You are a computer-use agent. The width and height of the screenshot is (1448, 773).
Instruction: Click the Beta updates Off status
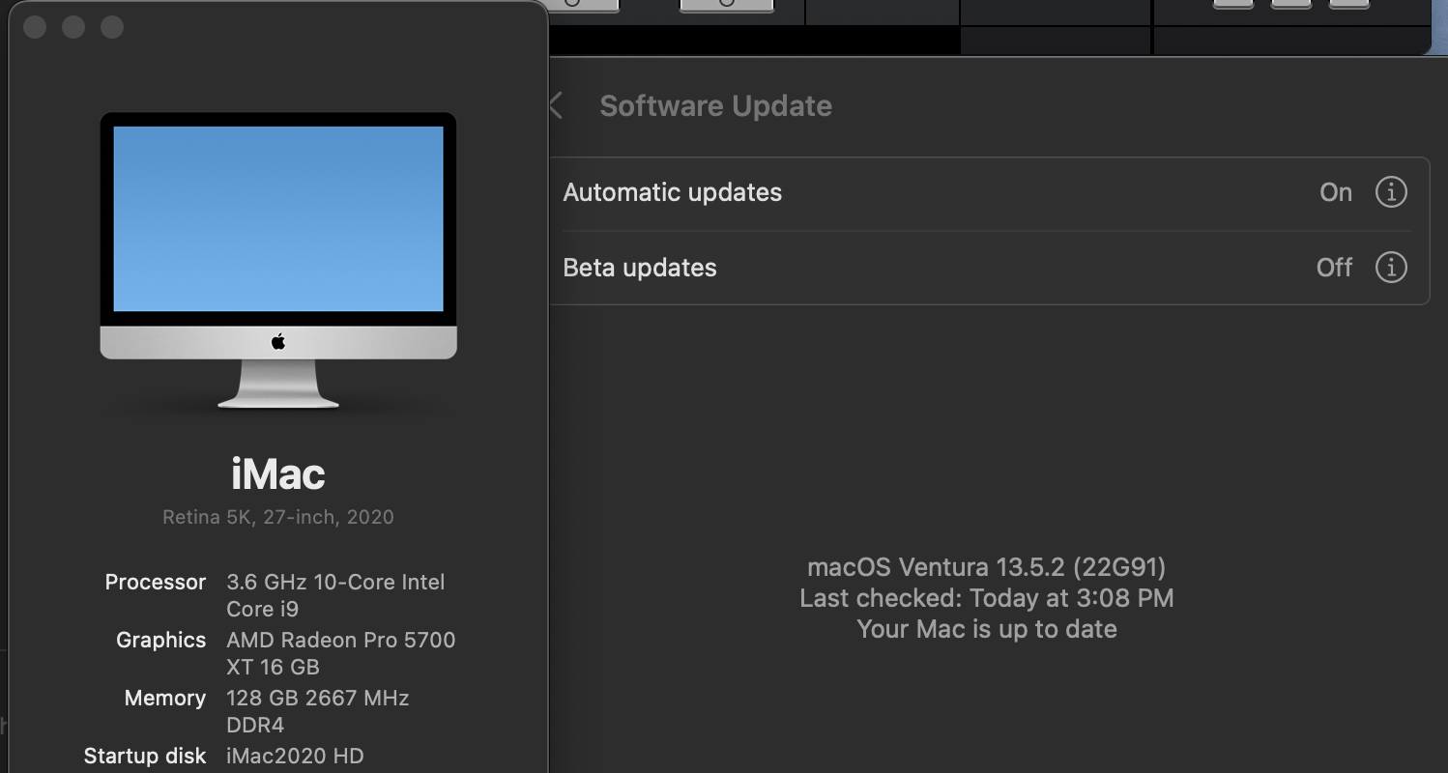tap(1334, 268)
